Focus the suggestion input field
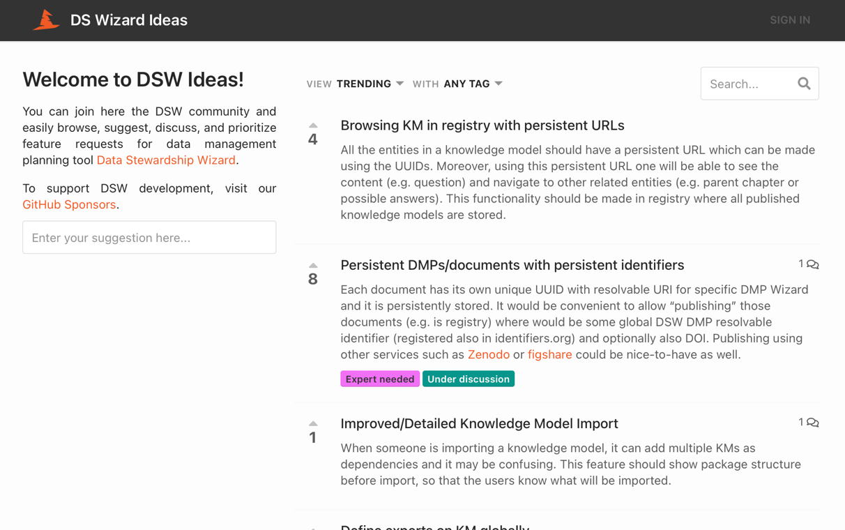 point(149,238)
